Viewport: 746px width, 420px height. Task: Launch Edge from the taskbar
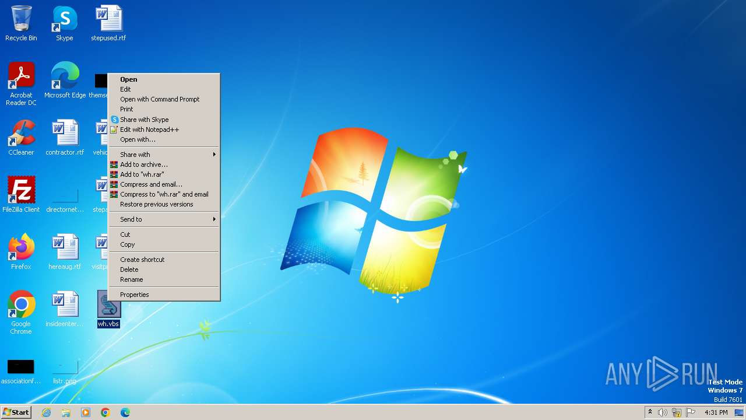(x=125, y=412)
